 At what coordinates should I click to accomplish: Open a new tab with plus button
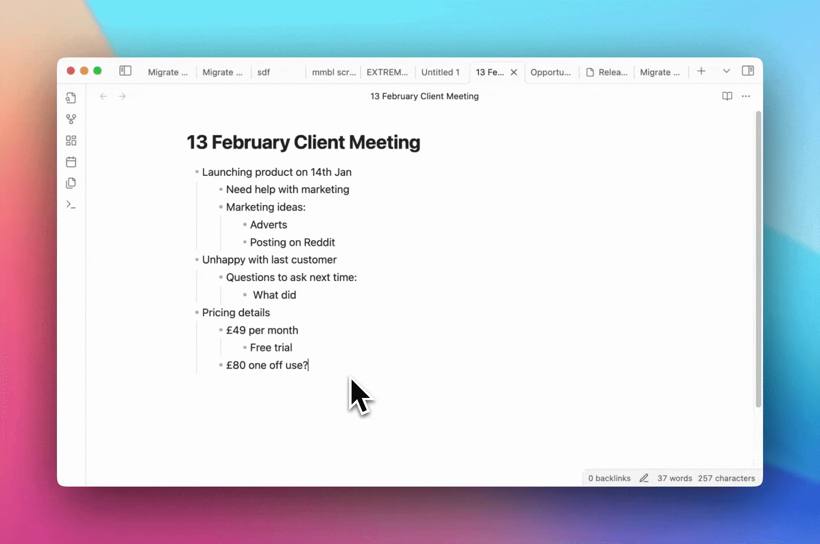point(701,71)
